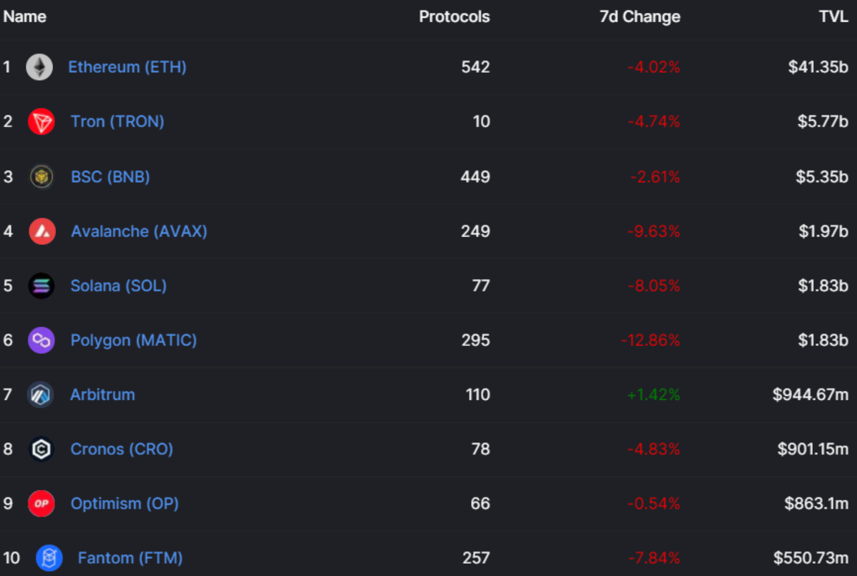Go to the Polygon (MATIC) page
The height and width of the screenshot is (576, 857).
point(134,340)
